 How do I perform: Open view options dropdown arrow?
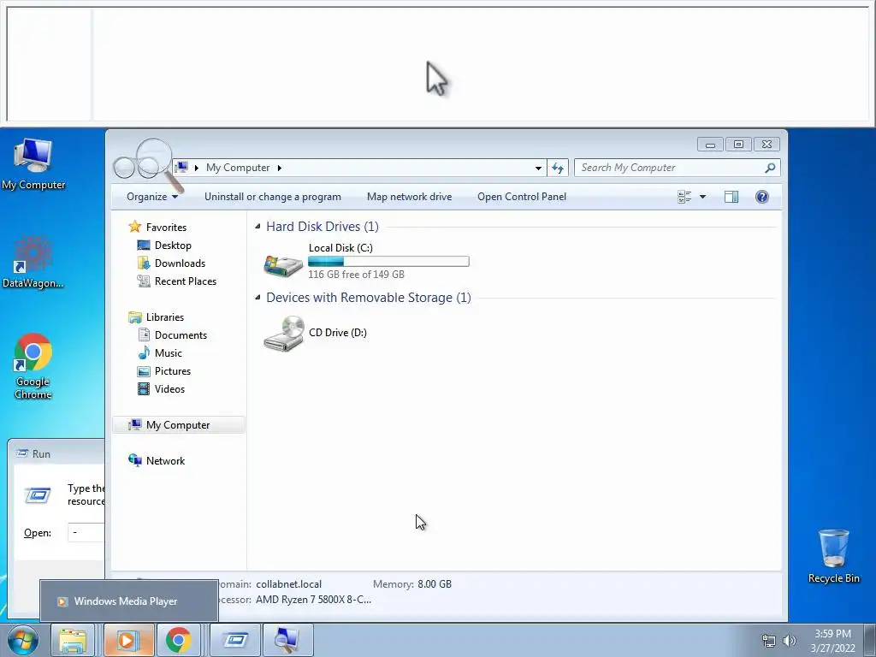pyautogui.click(x=703, y=197)
